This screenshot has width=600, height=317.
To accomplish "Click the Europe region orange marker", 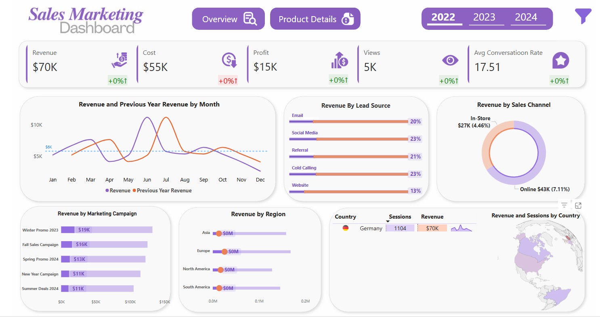I will point(224,252).
